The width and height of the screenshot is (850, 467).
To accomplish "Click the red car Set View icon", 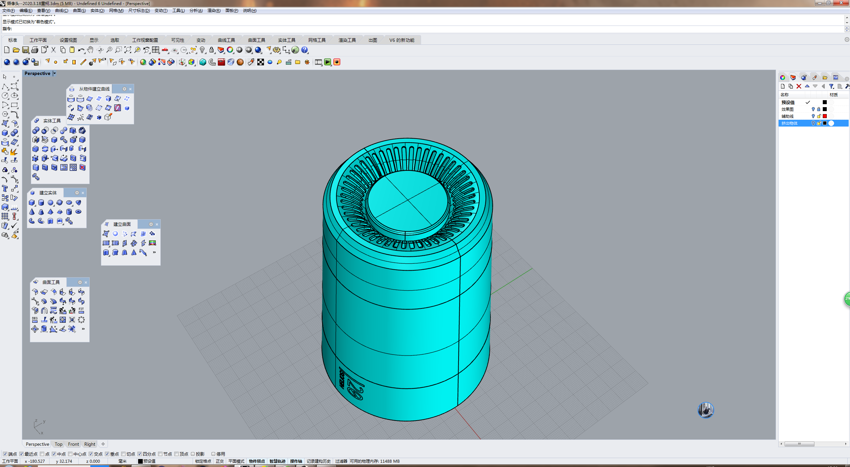I will [165, 50].
